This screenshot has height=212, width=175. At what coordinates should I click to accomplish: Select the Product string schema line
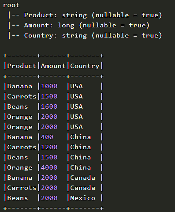point(85,15)
